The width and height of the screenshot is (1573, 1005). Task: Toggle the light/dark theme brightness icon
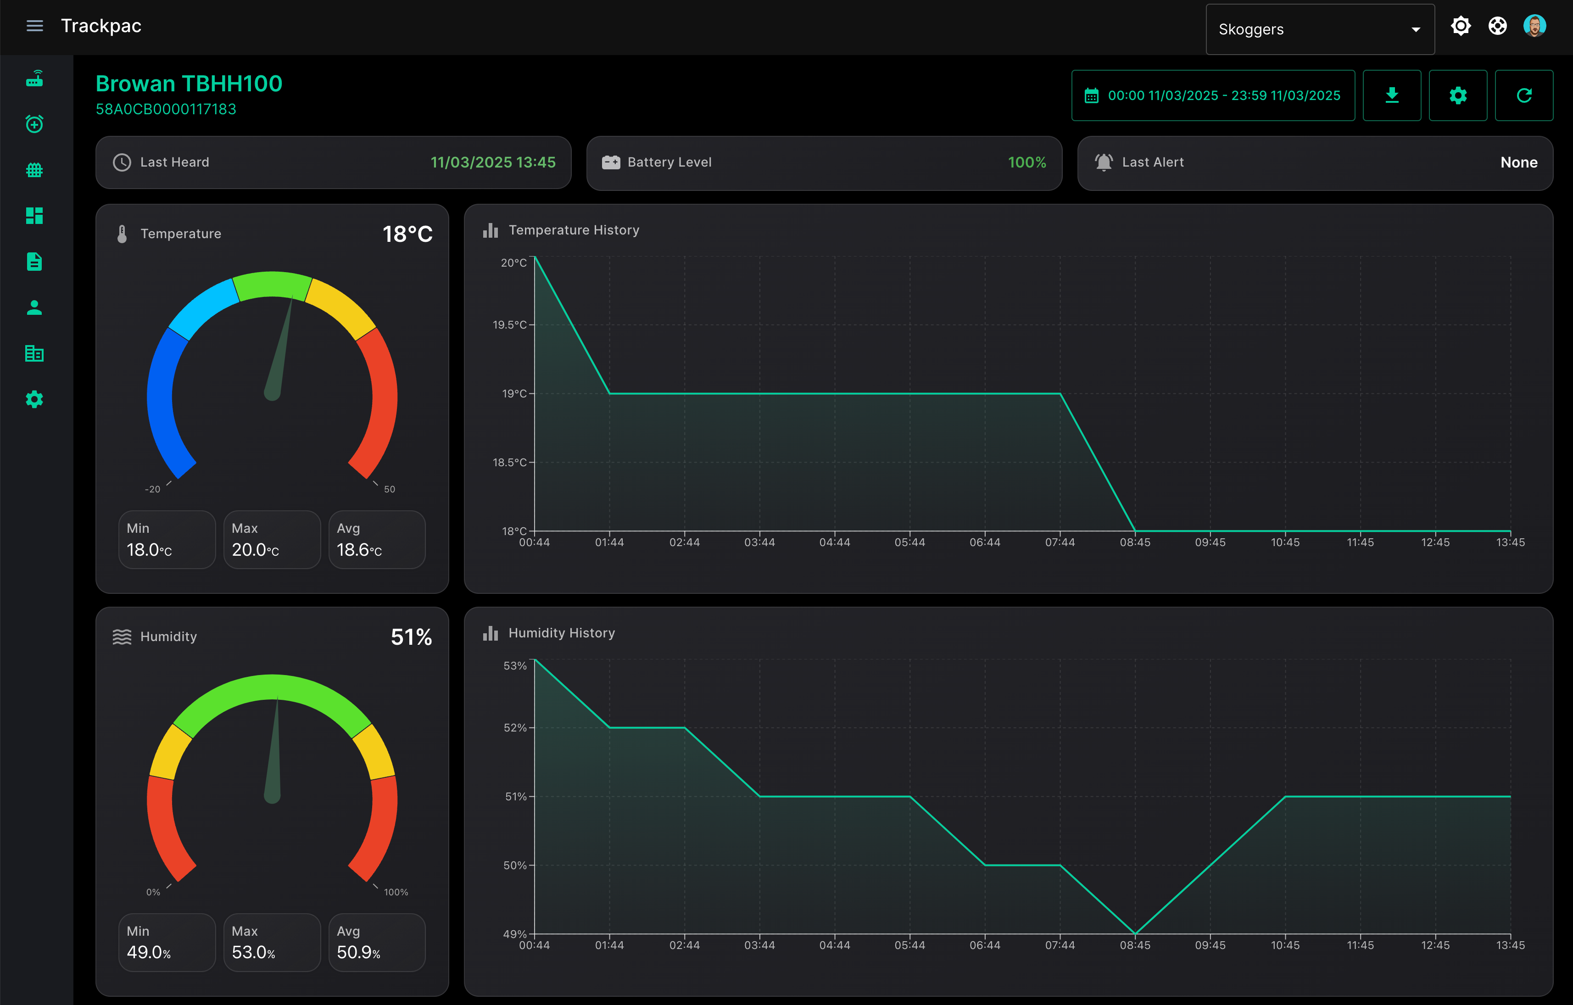click(1461, 26)
